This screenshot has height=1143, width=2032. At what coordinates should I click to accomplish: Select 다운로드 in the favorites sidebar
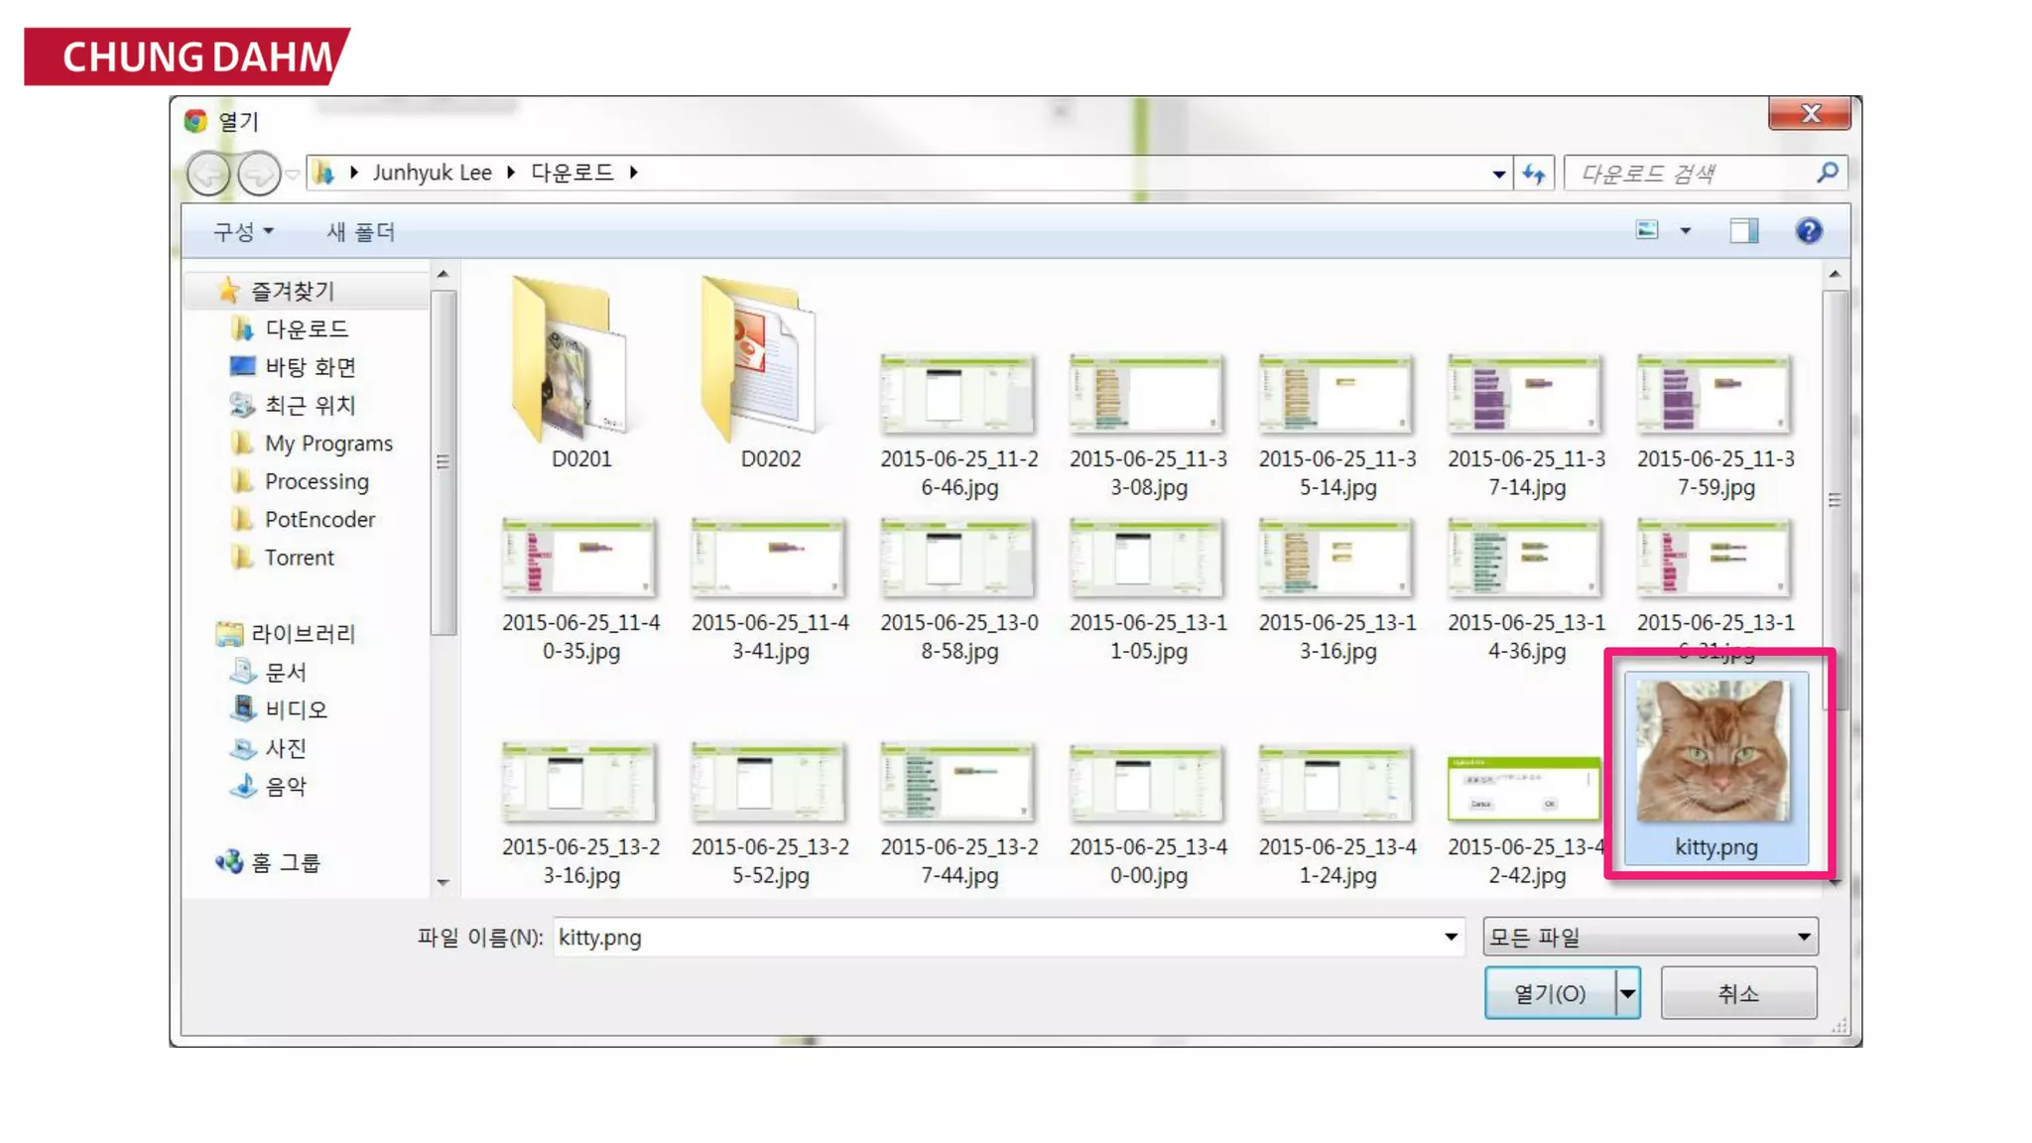(x=306, y=328)
